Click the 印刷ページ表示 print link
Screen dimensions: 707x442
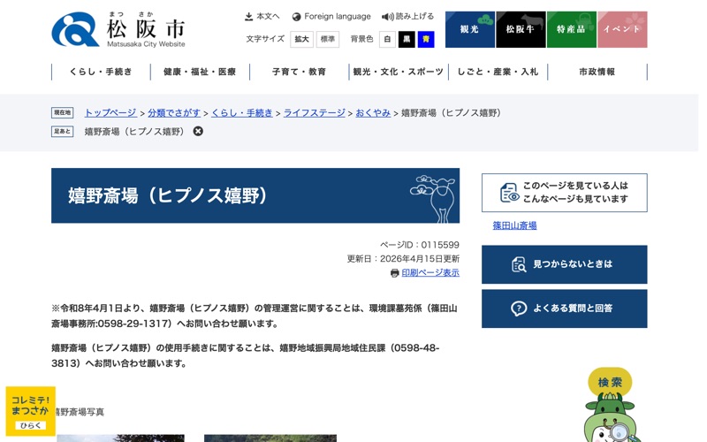[430, 272]
